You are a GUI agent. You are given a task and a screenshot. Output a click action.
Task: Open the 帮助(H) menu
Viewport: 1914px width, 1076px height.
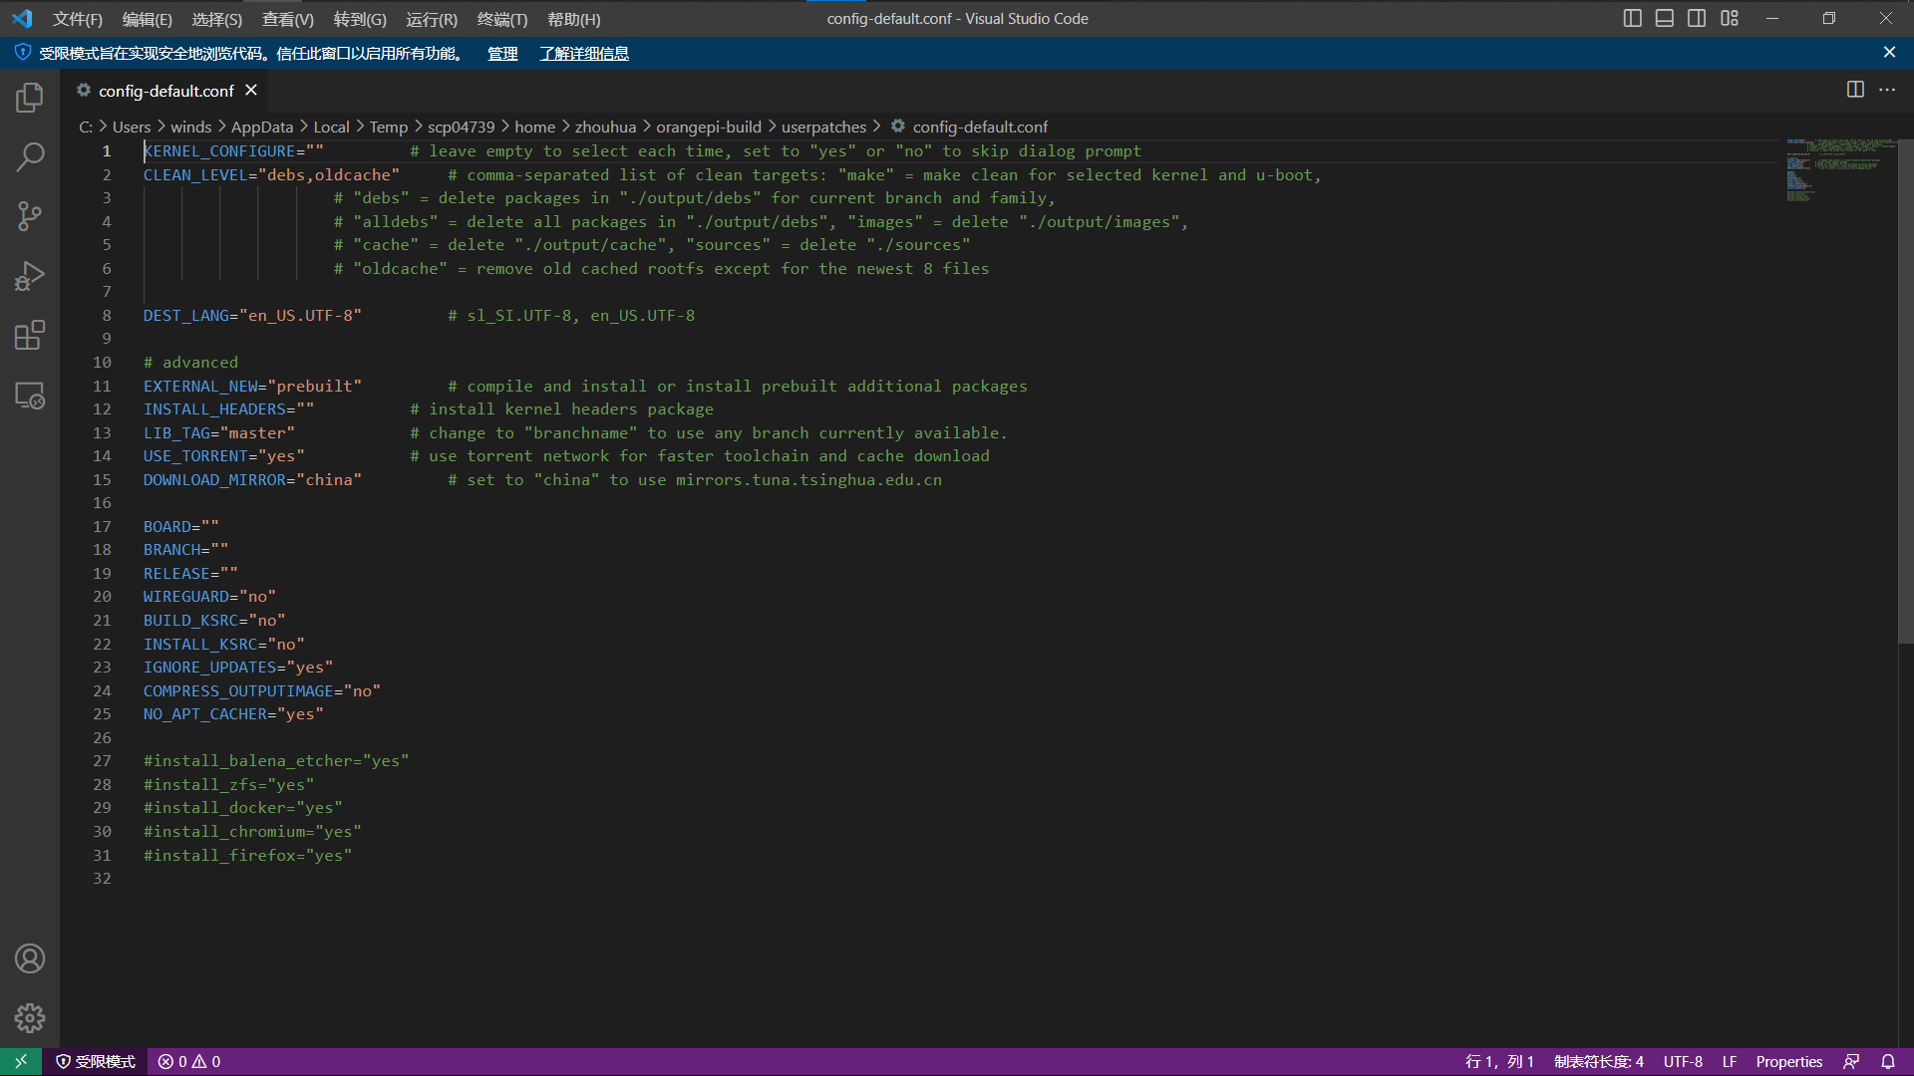(x=574, y=19)
